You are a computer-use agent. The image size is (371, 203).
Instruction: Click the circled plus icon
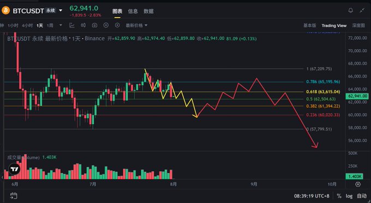click(106, 25)
